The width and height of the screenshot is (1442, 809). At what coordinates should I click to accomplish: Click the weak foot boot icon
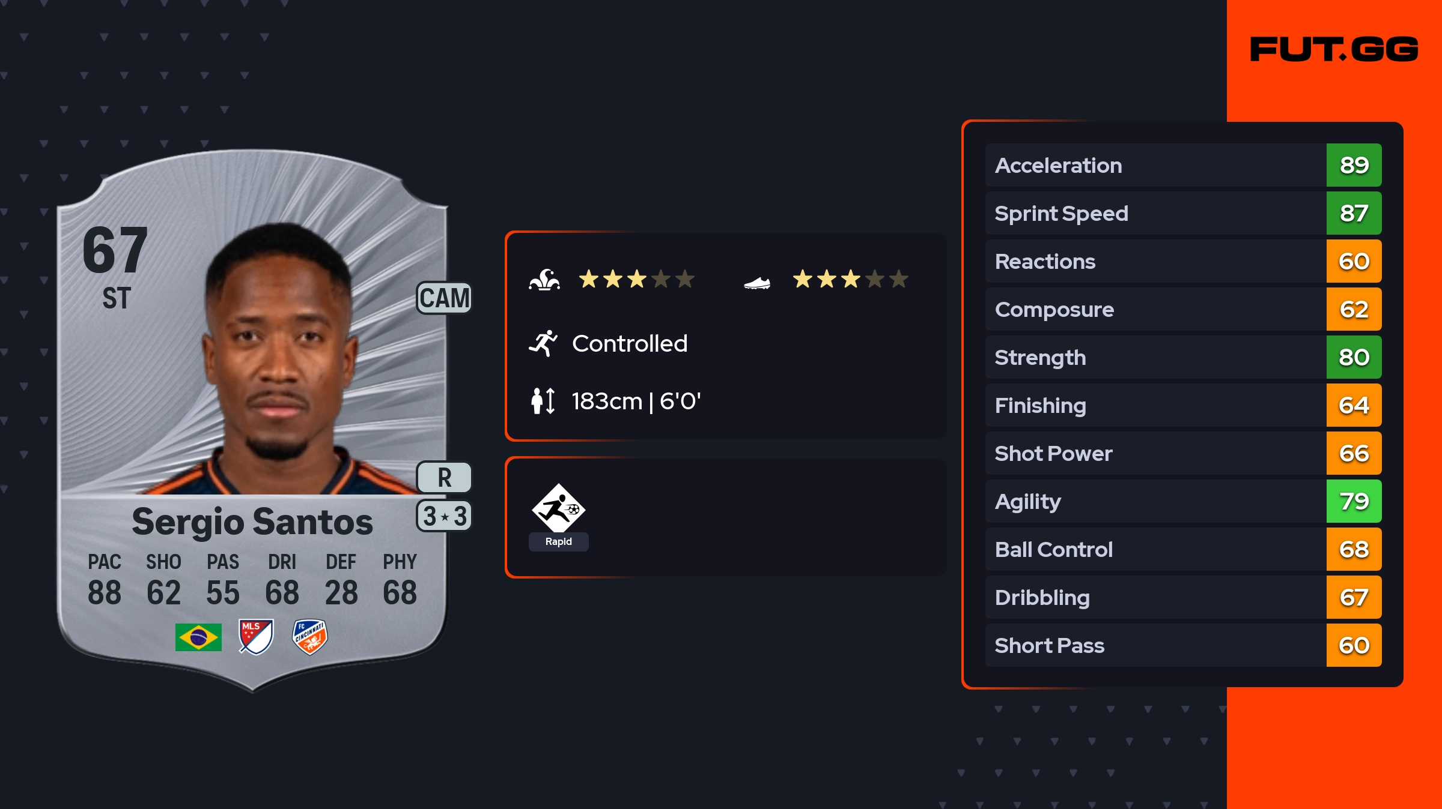[x=757, y=282]
